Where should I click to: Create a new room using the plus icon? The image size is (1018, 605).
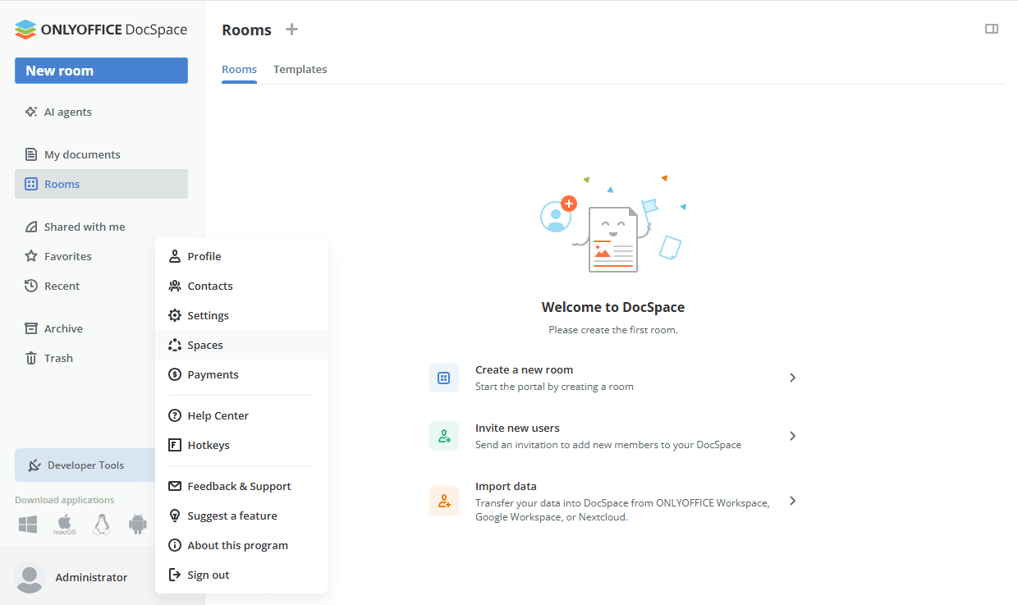(291, 30)
